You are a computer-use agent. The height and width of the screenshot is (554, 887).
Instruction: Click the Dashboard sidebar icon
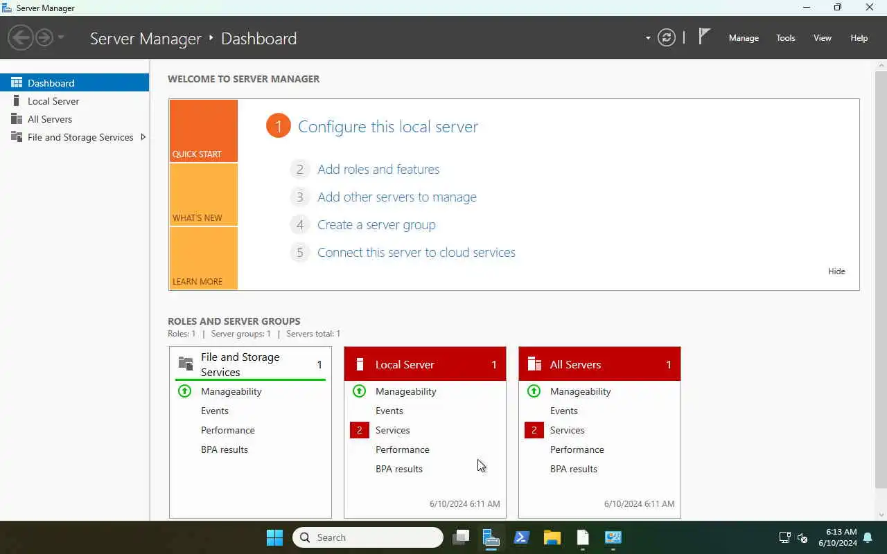(x=17, y=82)
